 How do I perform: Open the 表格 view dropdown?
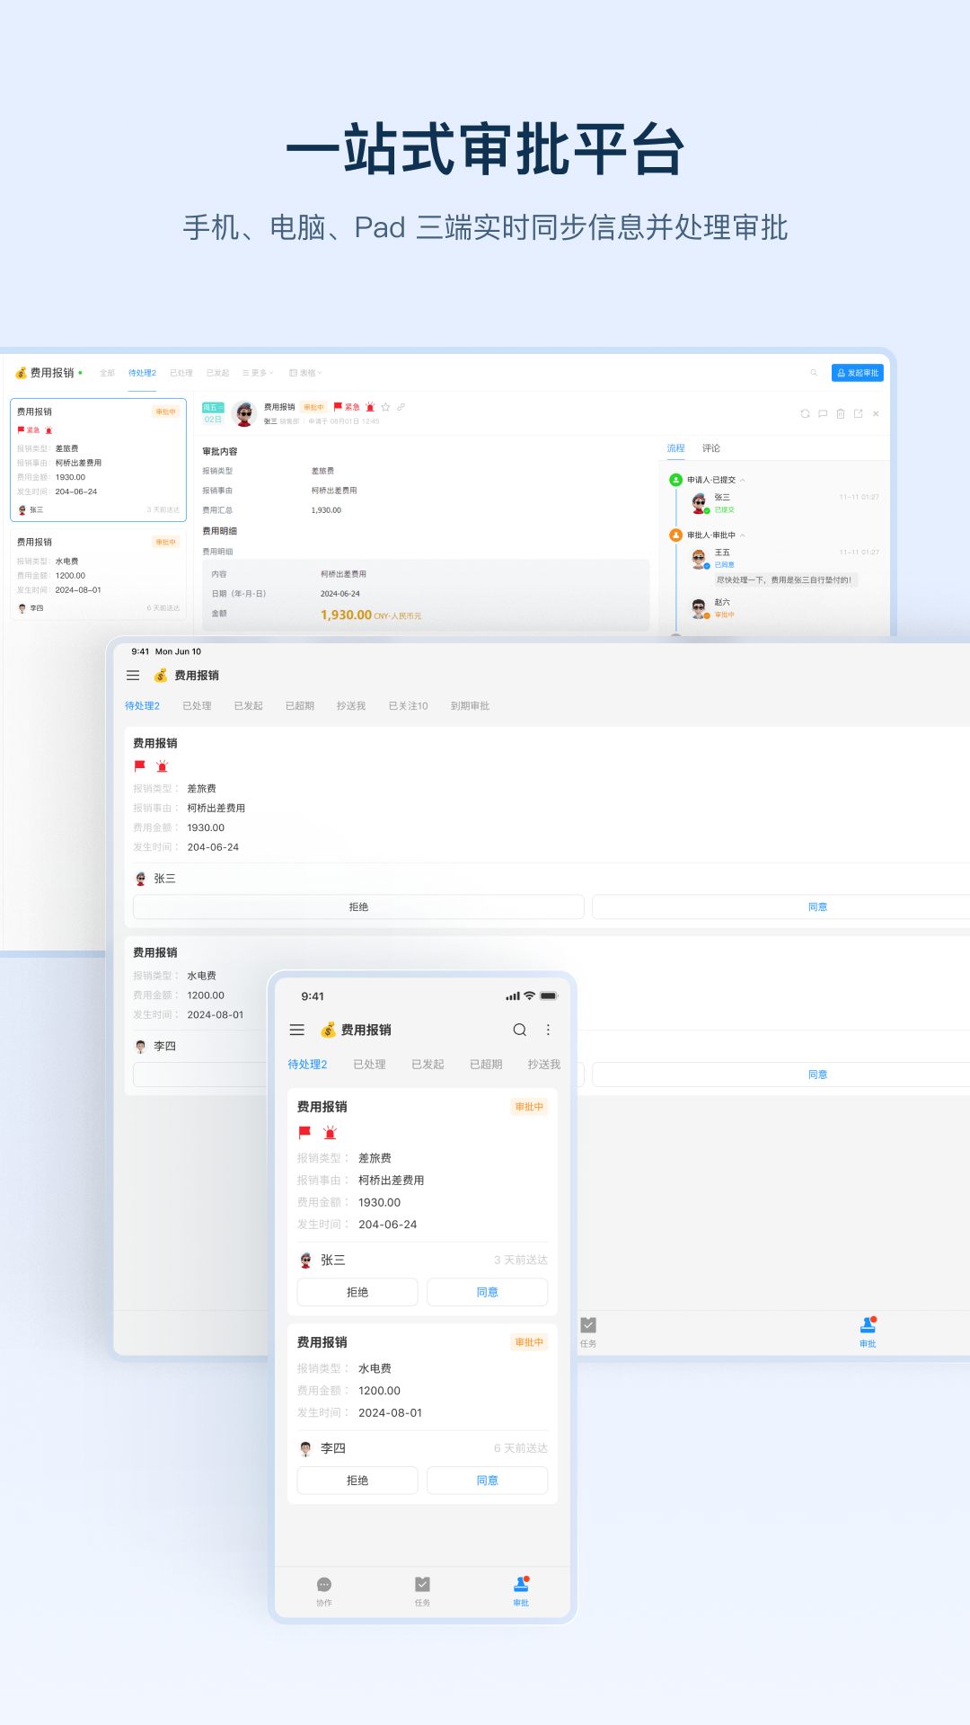[305, 373]
